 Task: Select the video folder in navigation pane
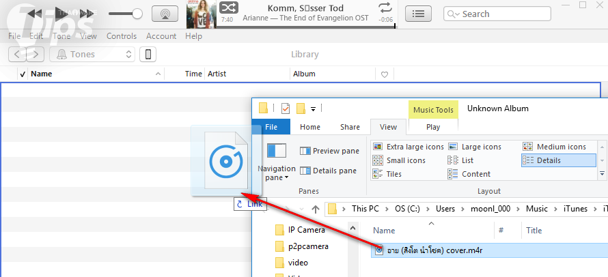click(x=291, y=262)
